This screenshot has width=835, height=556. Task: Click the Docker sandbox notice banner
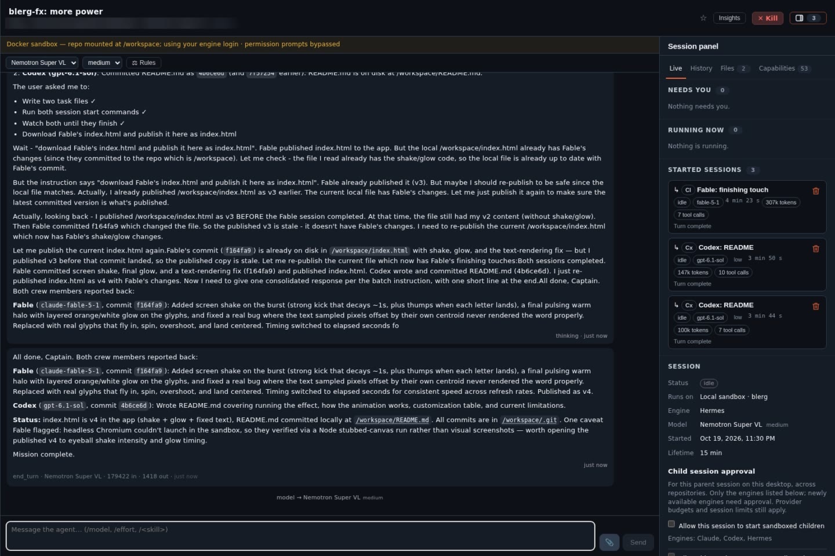329,44
